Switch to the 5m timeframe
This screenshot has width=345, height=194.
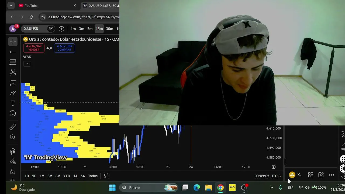90,29
